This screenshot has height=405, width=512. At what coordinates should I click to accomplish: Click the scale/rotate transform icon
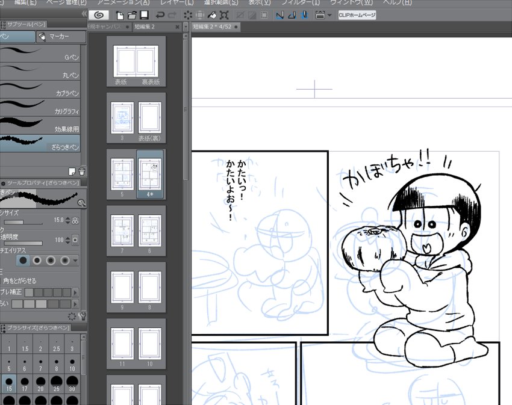point(224,15)
